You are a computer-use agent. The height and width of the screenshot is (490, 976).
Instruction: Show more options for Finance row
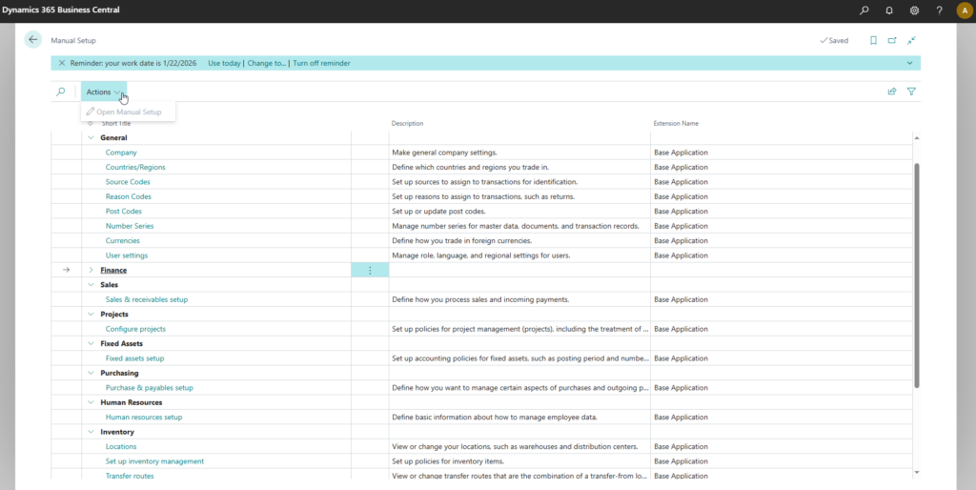[x=370, y=270]
